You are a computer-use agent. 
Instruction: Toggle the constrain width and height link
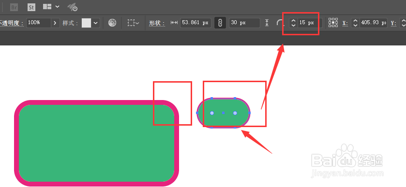(220, 23)
